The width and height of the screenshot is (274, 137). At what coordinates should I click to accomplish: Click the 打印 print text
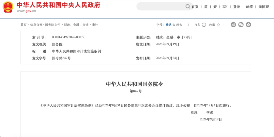pyautogui.click(x=197, y=25)
